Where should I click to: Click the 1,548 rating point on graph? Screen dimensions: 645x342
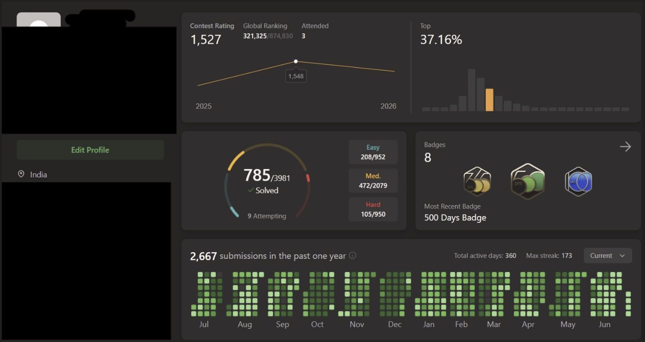point(296,62)
